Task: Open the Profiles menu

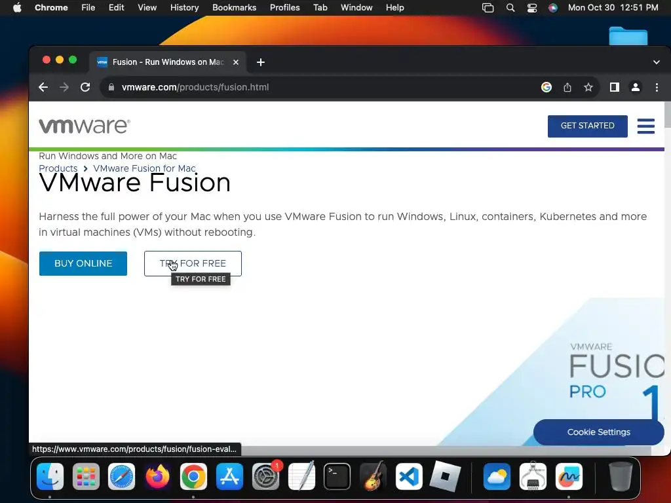Action: (x=284, y=8)
